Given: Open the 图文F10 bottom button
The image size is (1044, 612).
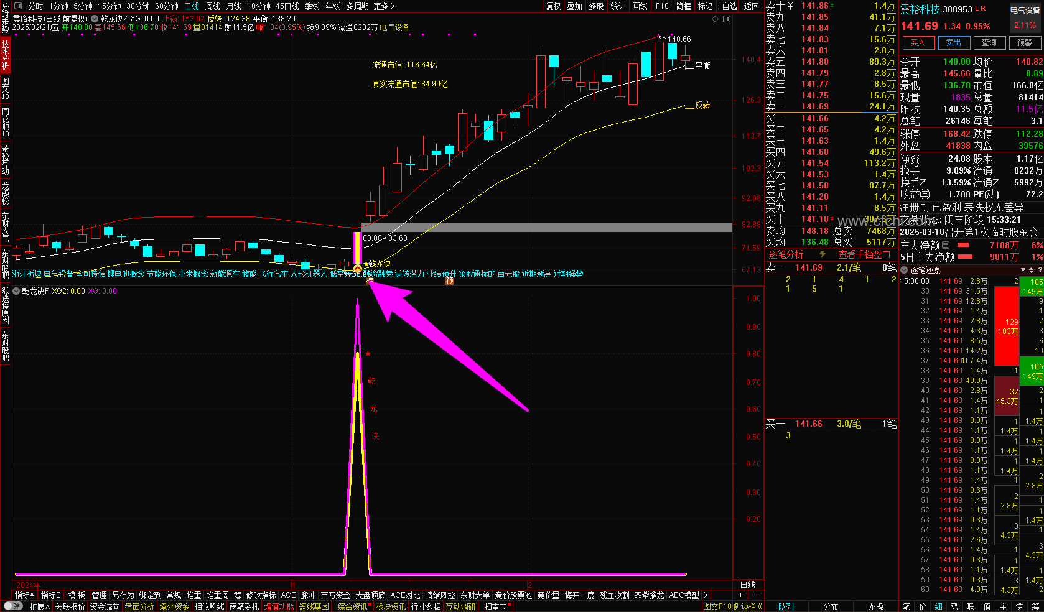Looking at the screenshot, I should pos(717,606).
